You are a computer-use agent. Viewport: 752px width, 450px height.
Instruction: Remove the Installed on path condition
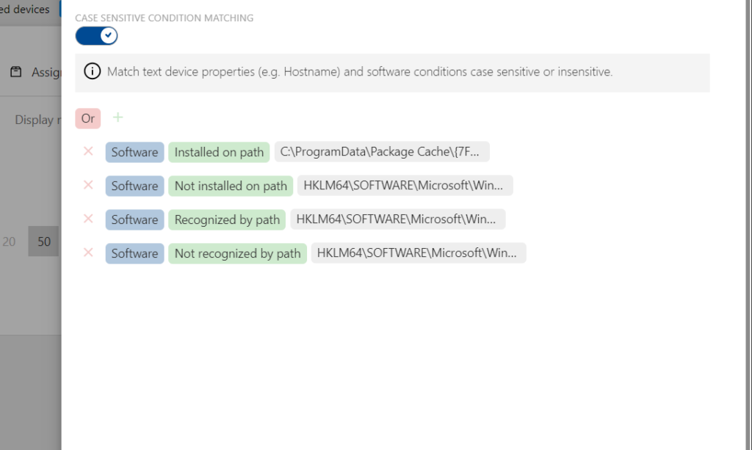(88, 151)
